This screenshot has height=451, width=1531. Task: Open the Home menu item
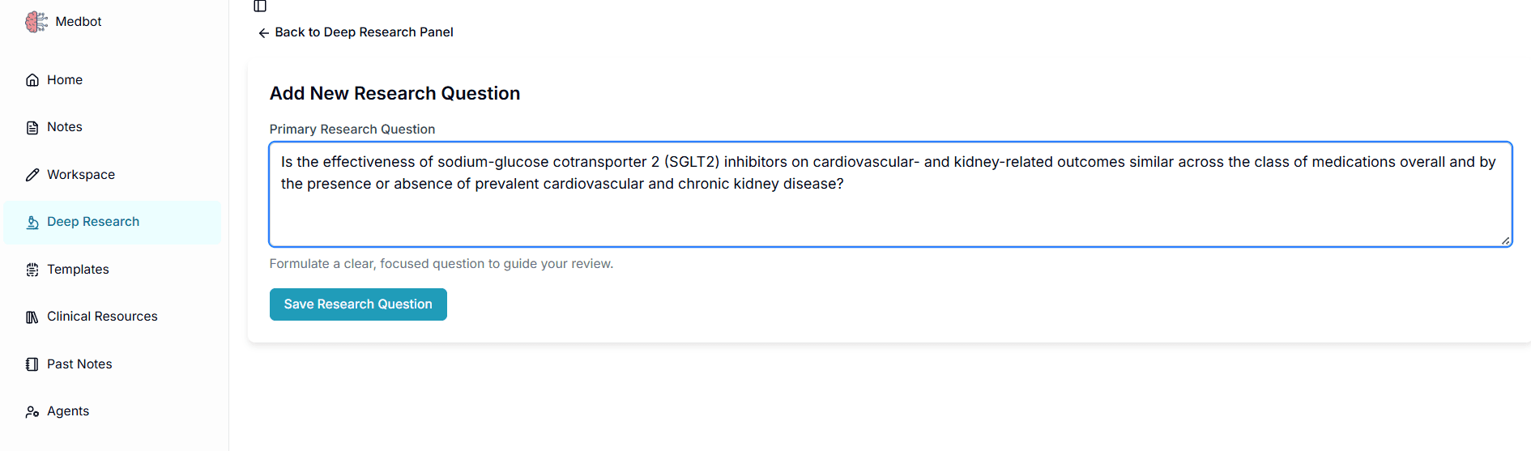point(65,80)
